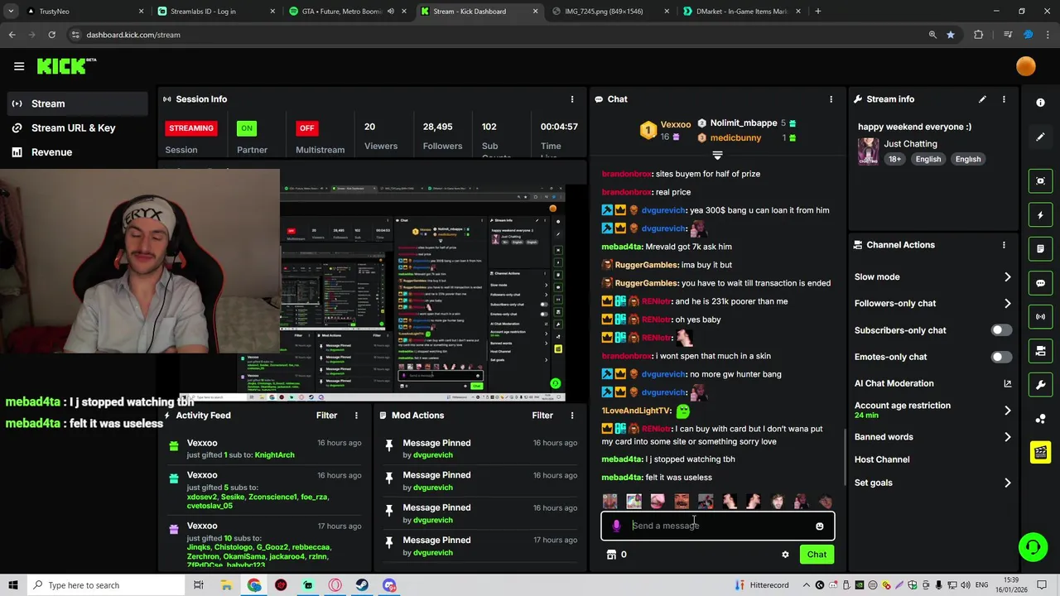Click the broadcast signal icon in right rail
Image resolution: width=1060 pixels, height=596 pixels.
tap(1040, 317)
